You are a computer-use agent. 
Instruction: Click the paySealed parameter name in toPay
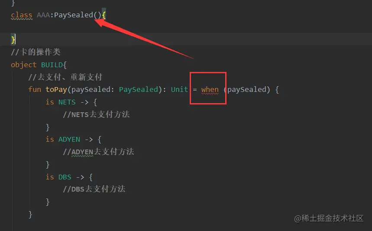[91, 90]
